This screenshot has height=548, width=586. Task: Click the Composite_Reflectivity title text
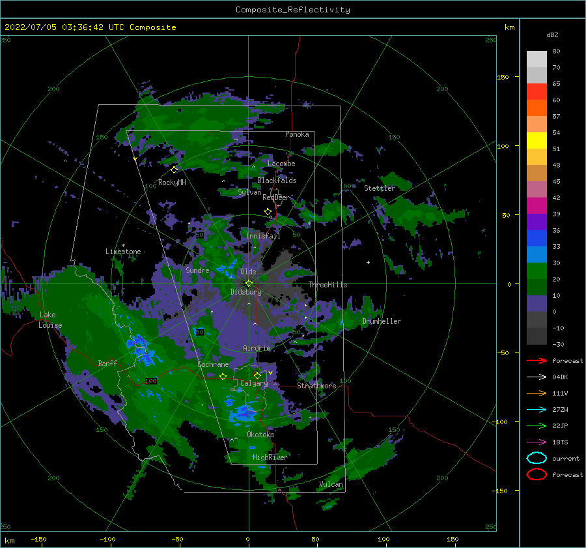coord(293,10)
